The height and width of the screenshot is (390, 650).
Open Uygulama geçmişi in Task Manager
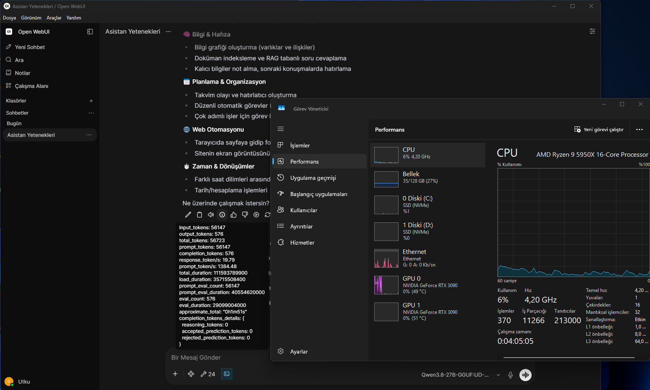[320, 178]
